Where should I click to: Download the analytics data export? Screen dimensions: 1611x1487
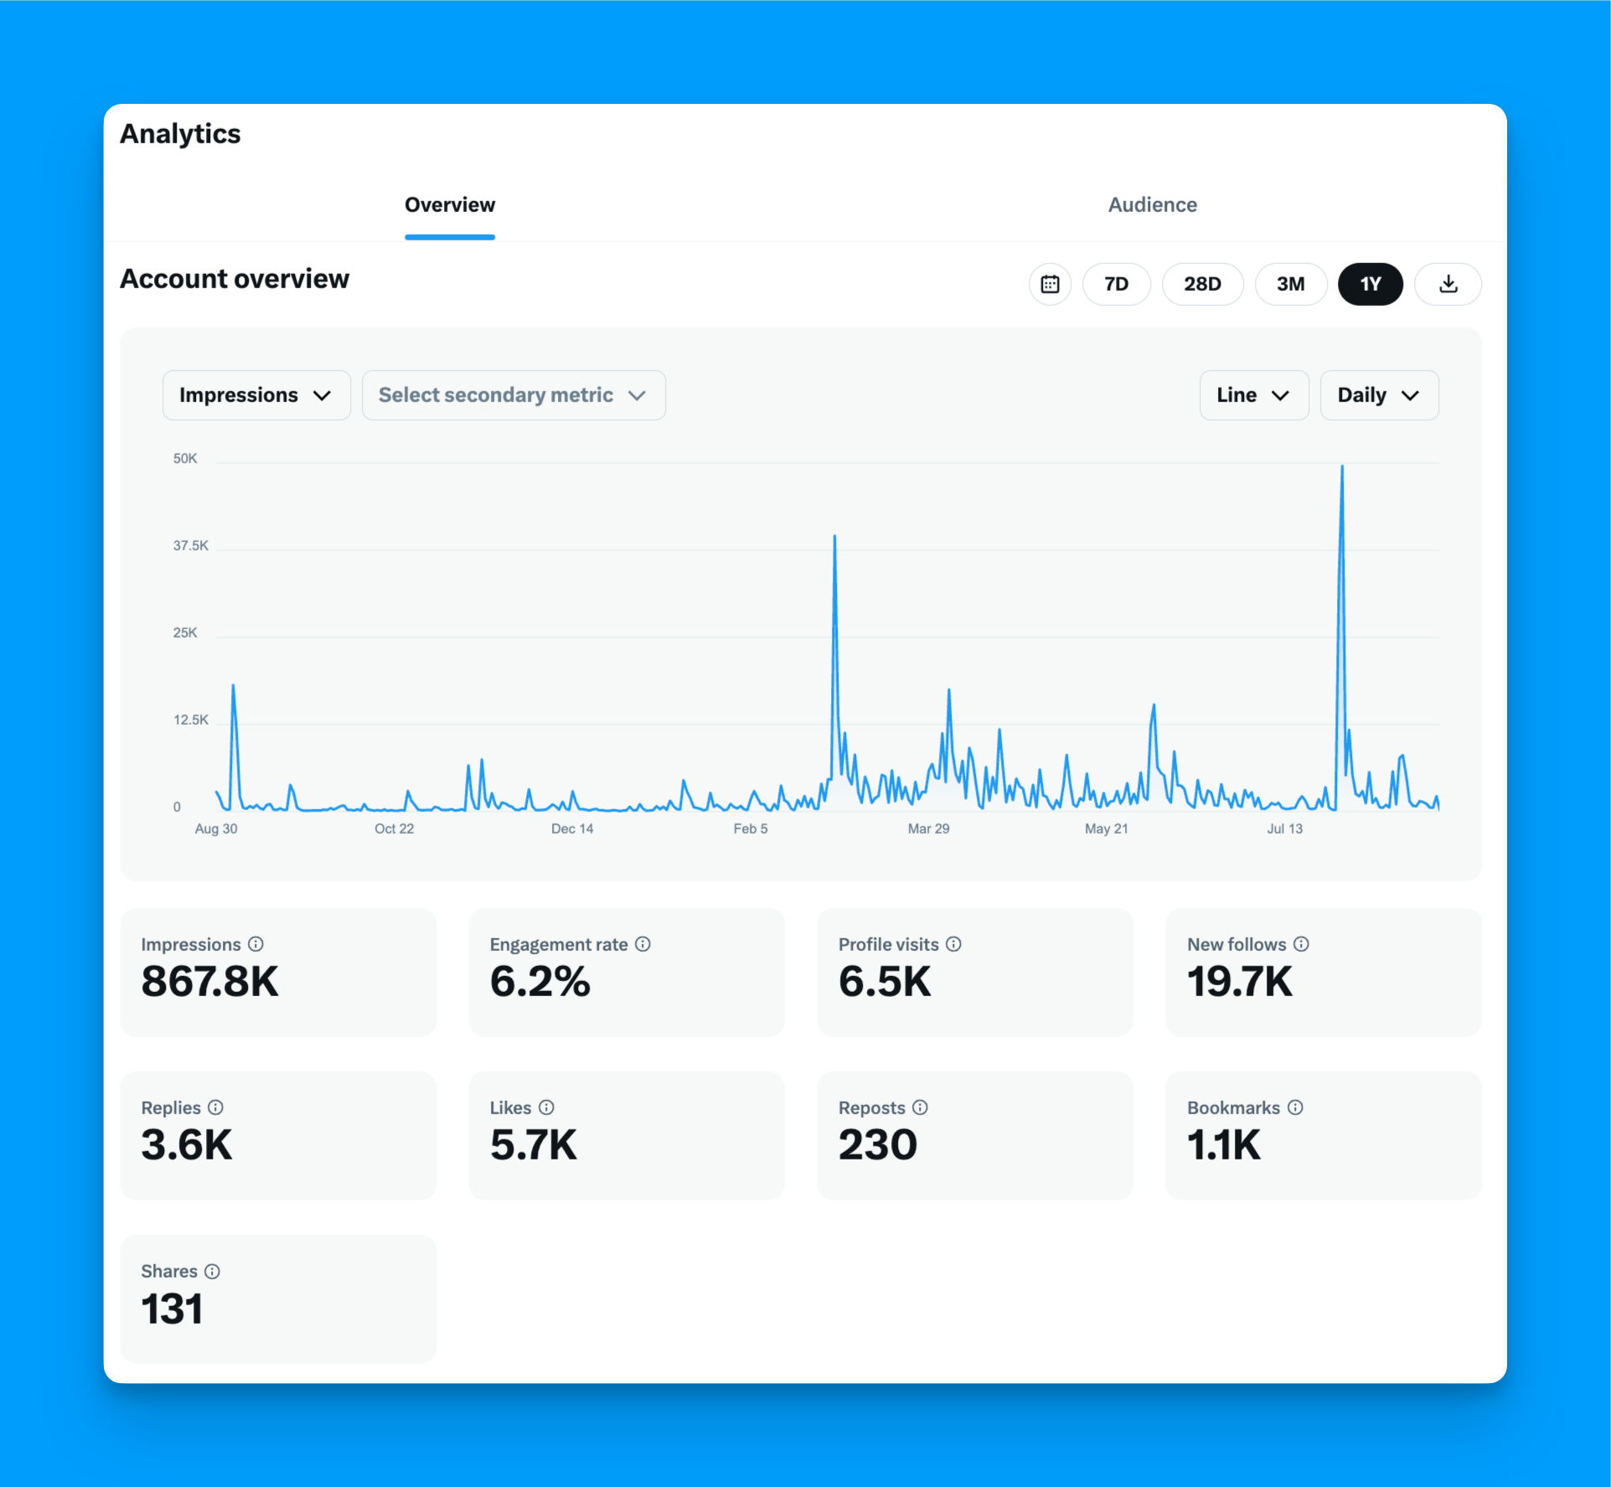[1448, 284]
